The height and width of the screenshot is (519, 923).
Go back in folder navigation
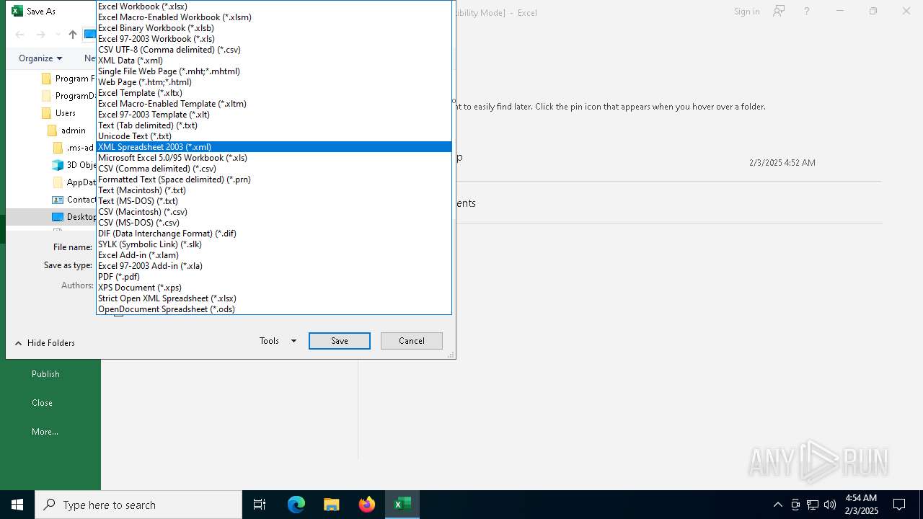(20, 35)
